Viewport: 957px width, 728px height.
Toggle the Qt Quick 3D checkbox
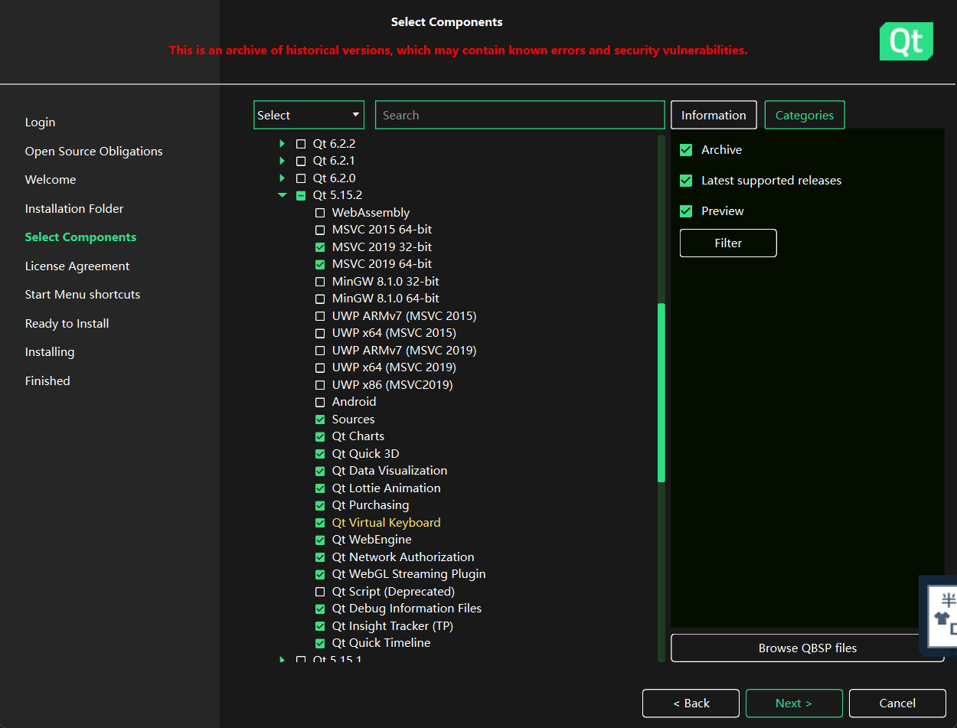[x=320, y=454]
